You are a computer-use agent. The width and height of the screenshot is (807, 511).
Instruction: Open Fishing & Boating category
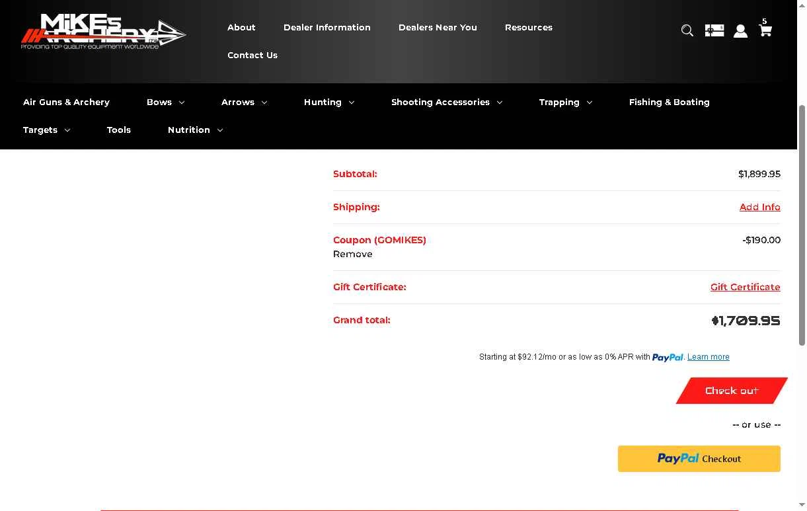coord(670,102)
